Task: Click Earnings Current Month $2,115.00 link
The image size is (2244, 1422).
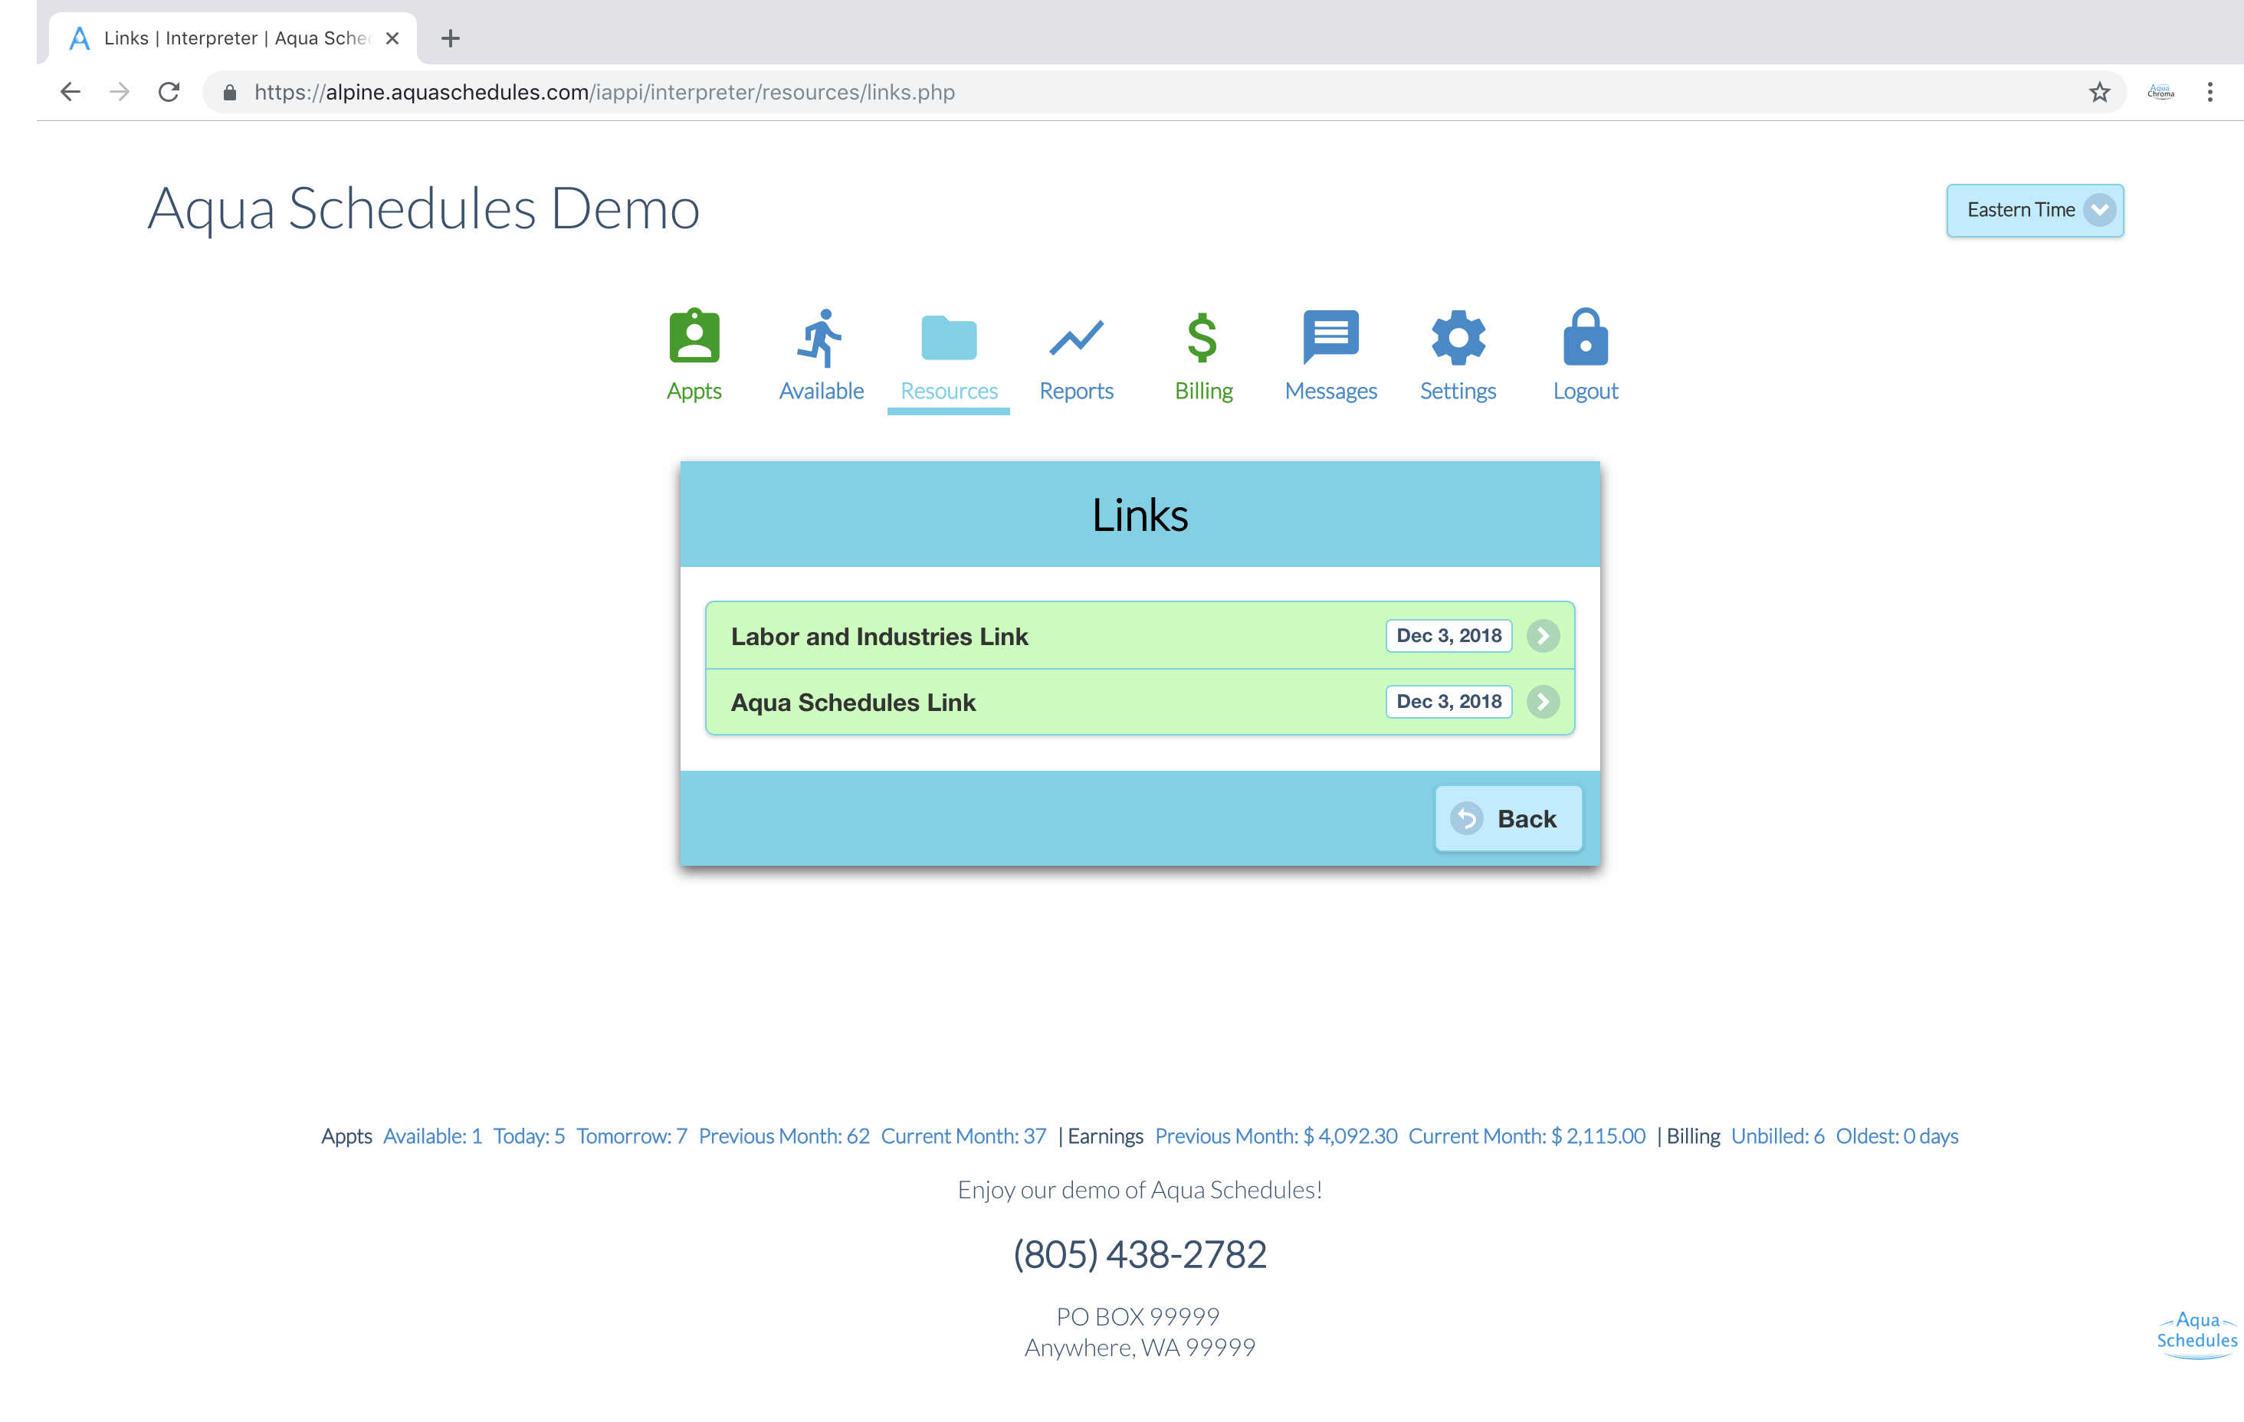Action: (x=1527, y=1136)
